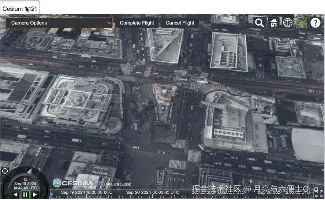This screenshot has width=325, height=200.
Task: Select the Cesium 1.121 tab
Action: pyautogui.click(x=20, y=9)
